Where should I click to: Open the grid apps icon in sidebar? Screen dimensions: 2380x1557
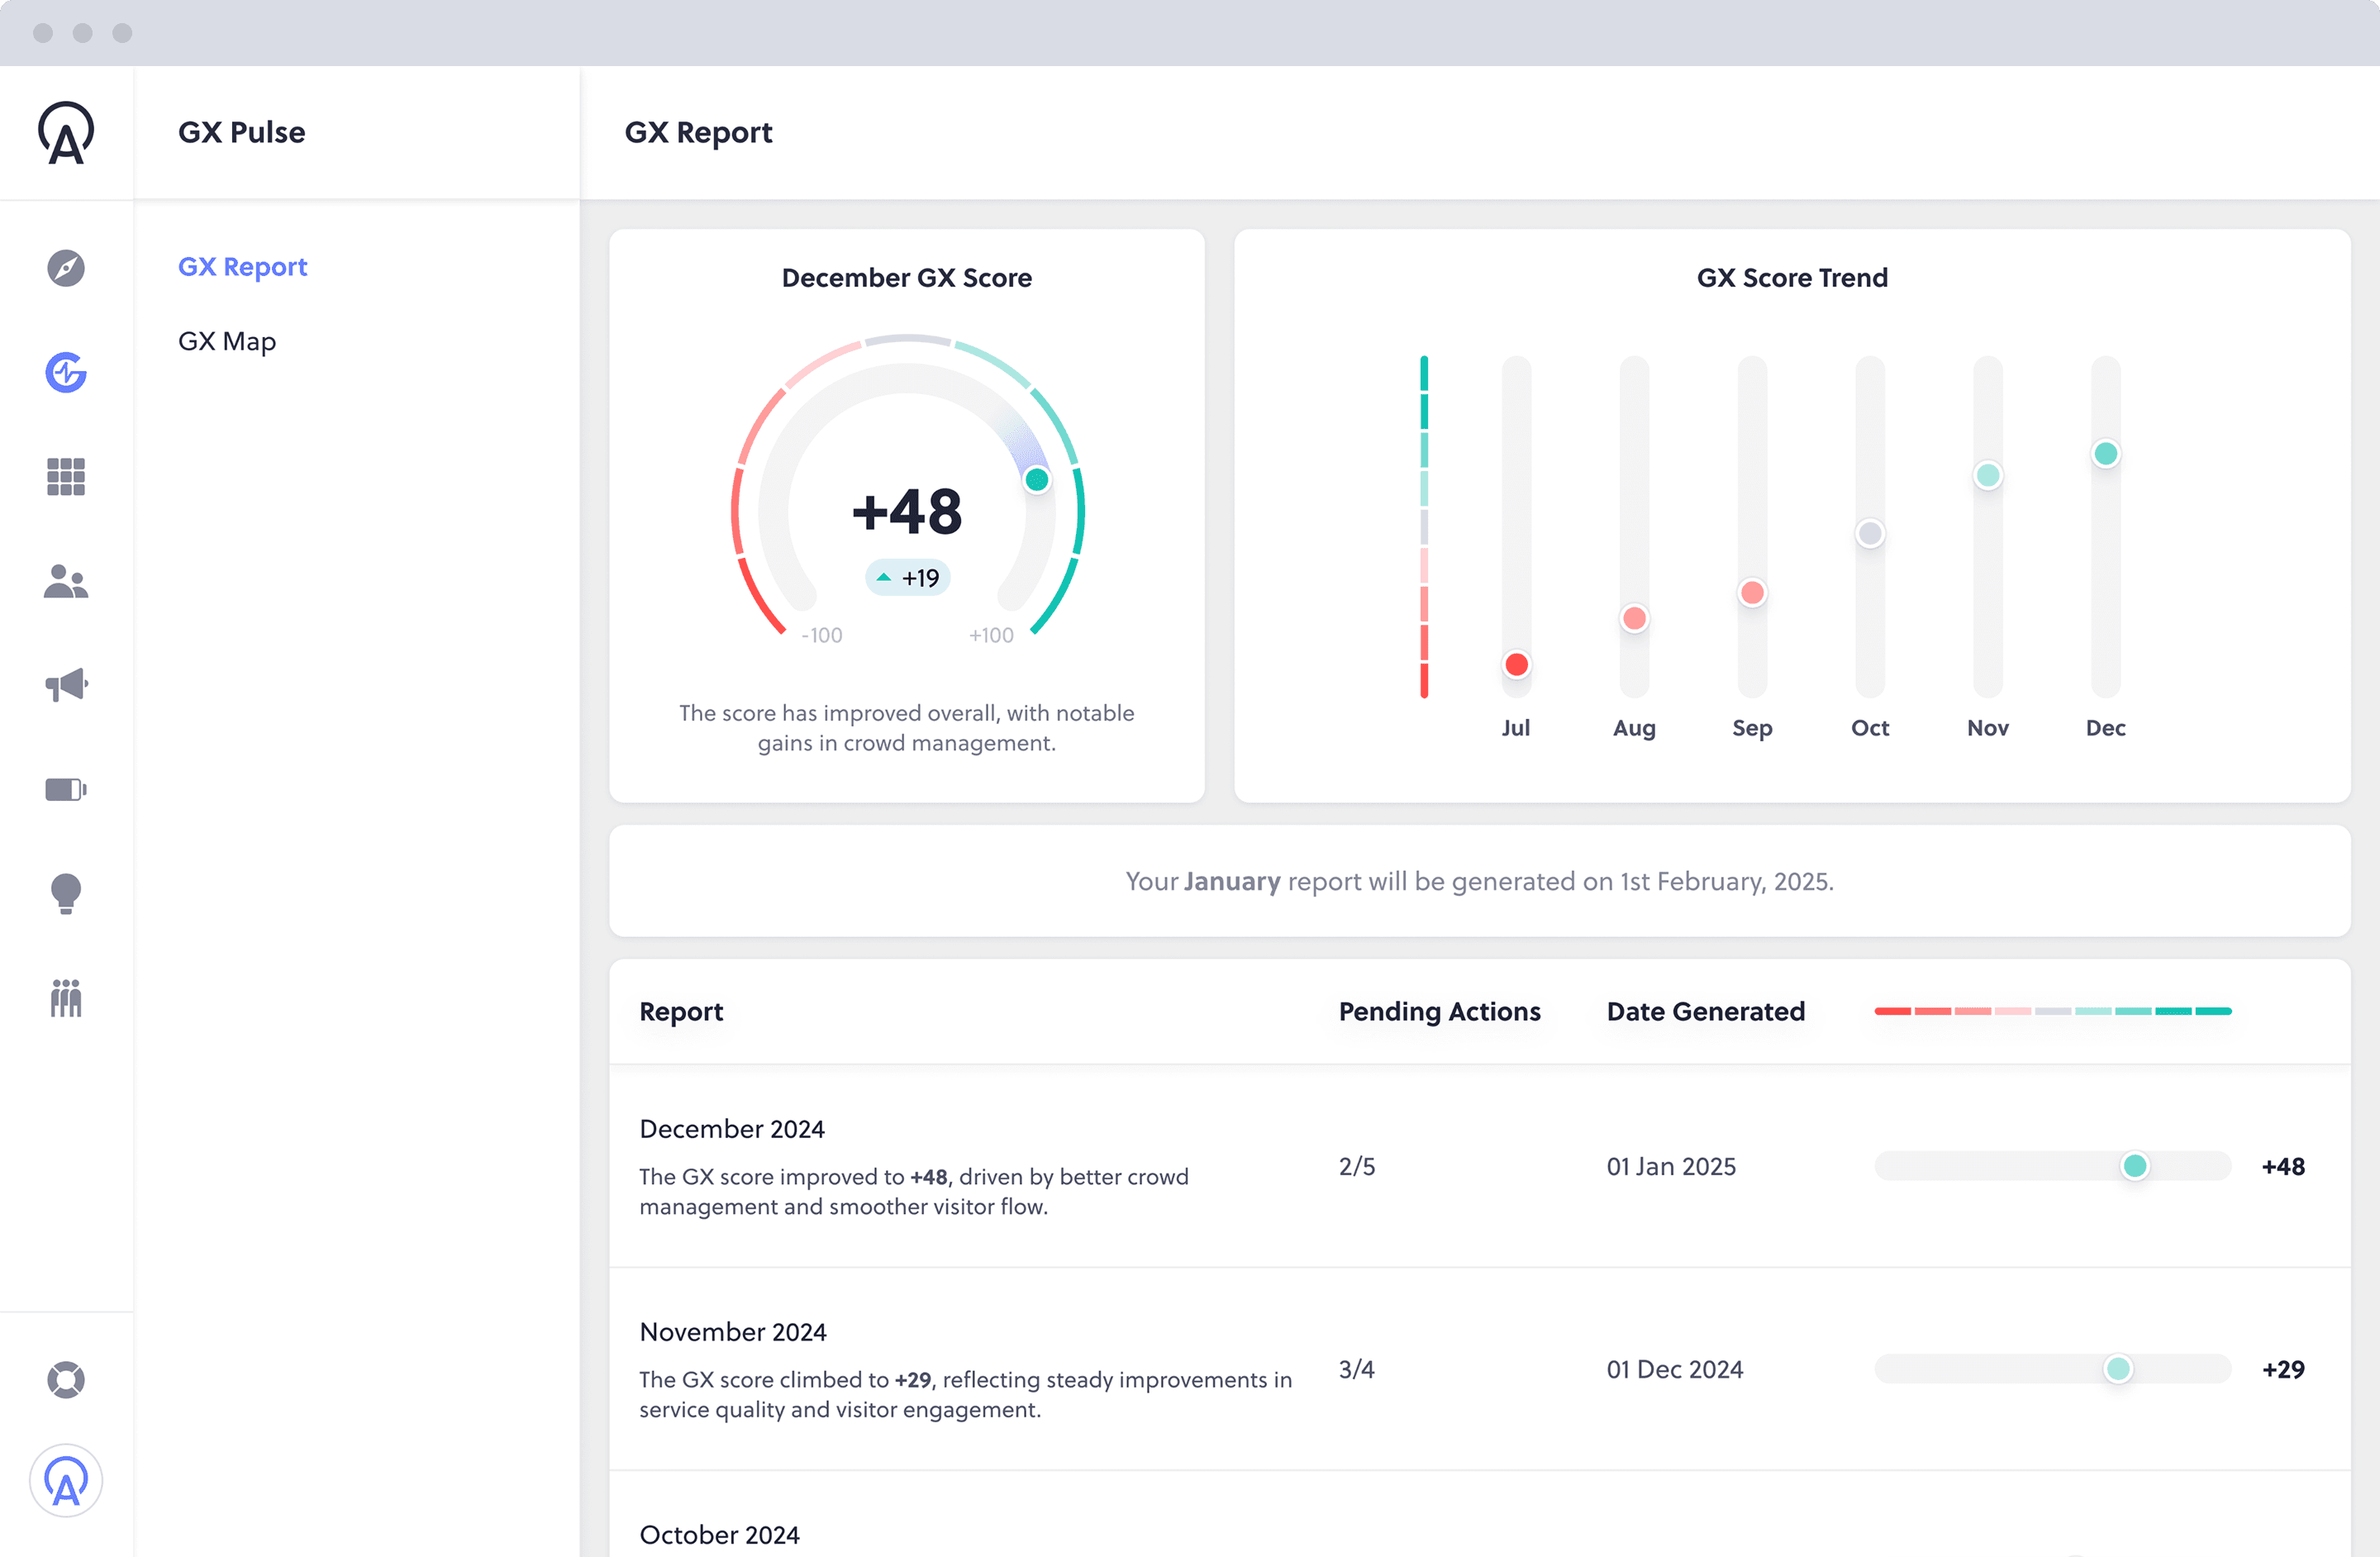click(66, 477)
